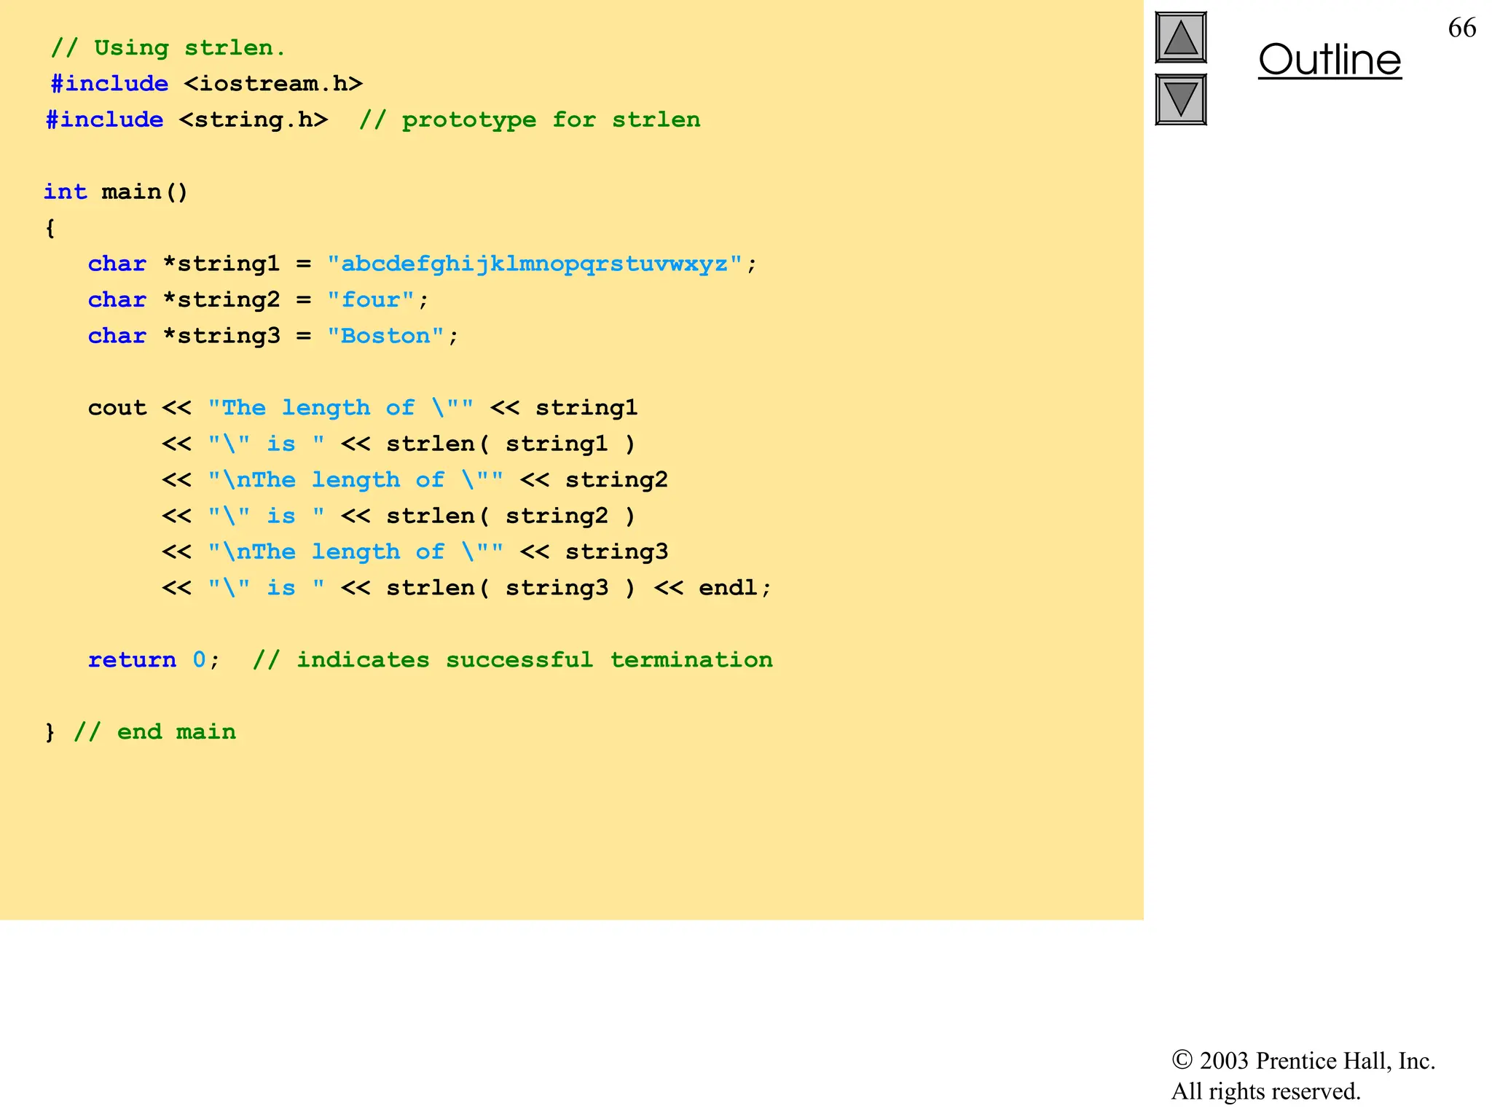1492x1119 pixels.
Task: Select comment '// prototype for strlen'
Action: click(x=530, y=120)
